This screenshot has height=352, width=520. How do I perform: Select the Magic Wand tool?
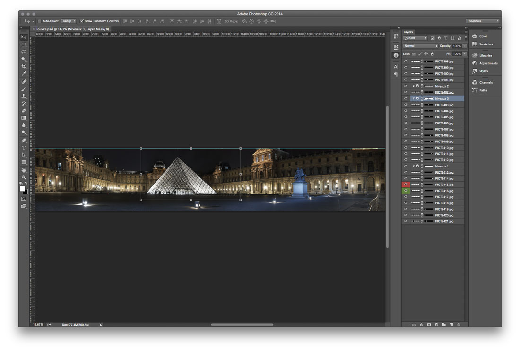(x=24, y=59)
